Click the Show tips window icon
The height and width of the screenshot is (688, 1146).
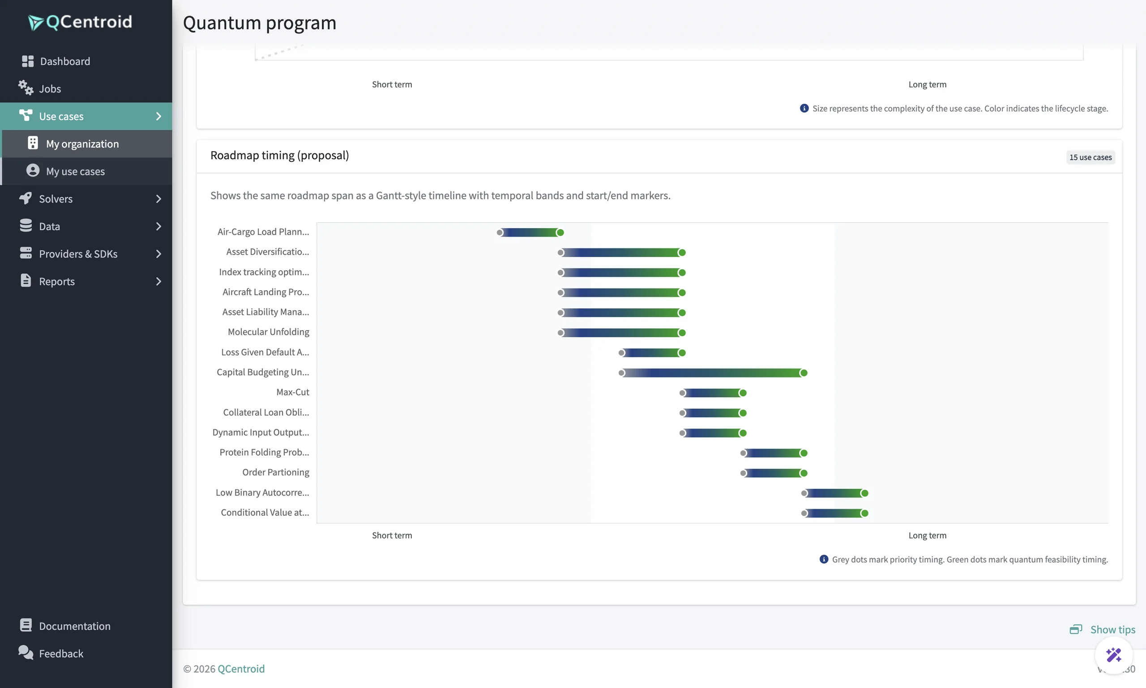[x=1076, y=629]
